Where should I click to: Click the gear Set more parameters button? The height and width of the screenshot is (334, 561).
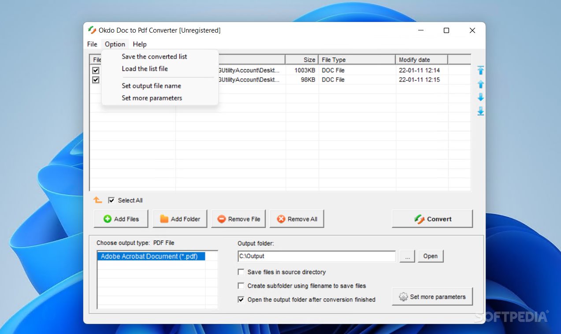(x=432, y=297)
